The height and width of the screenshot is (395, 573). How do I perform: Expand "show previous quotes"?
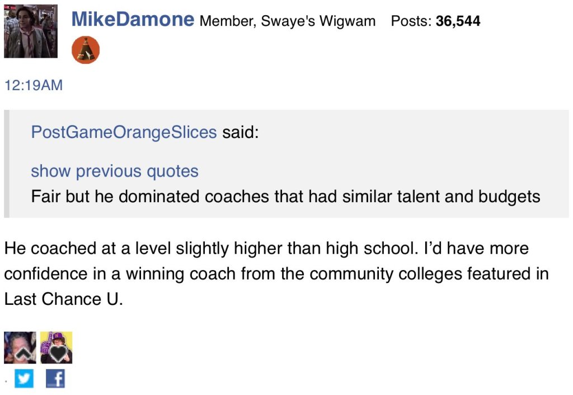[115, 171]
